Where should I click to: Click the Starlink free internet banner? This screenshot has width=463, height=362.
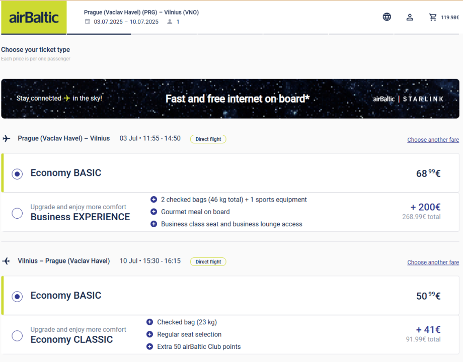pyautogui.click(x=230, y=99)
